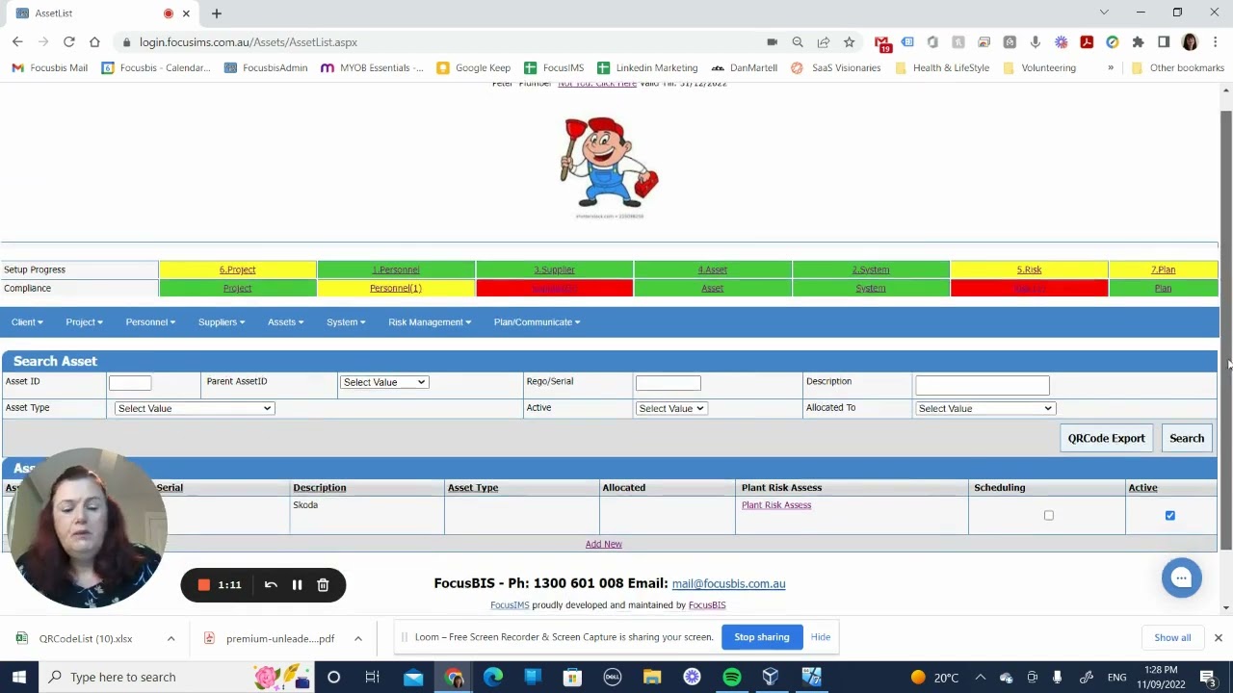Click the Add New link
Screen dimensions: 1233x693
pos(604,544)
